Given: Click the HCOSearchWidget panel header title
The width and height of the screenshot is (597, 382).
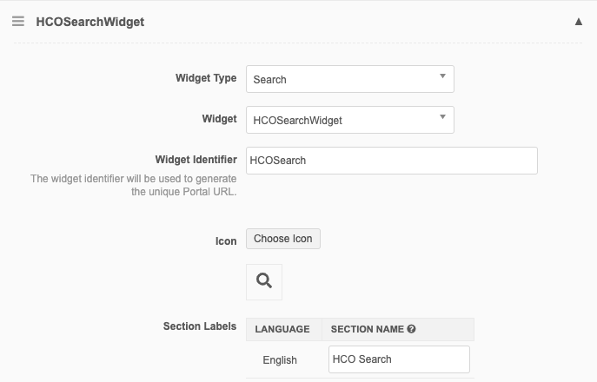Looking at the screenshot, I should click(90, 22).
